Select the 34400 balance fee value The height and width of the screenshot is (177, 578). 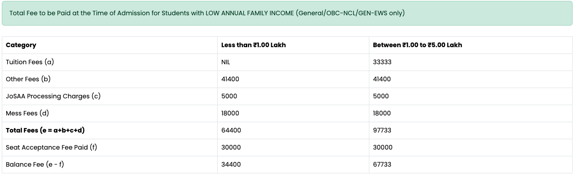pyautogui.click(x=231, y=164)
